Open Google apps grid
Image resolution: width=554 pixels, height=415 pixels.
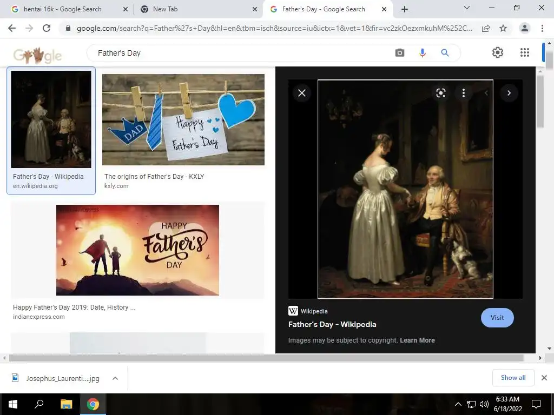click(525, 52)
